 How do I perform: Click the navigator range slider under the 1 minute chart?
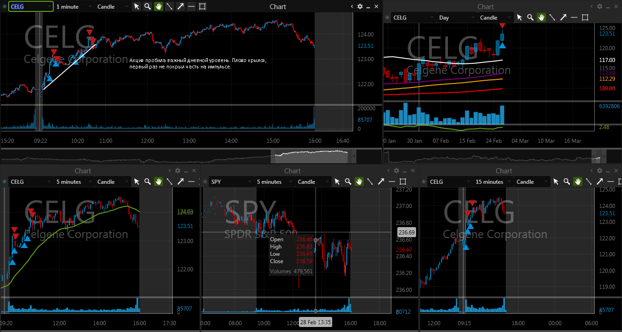[314, 156]
